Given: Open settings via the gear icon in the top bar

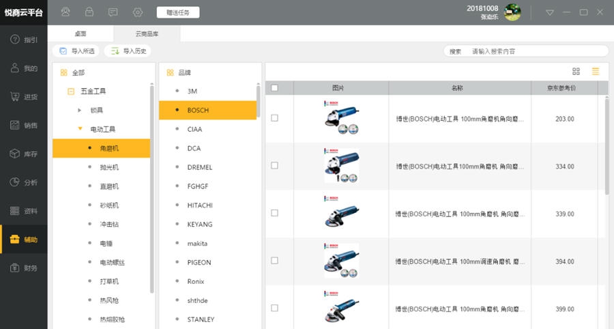Looking at the screenshot, I should pos(137,12).
